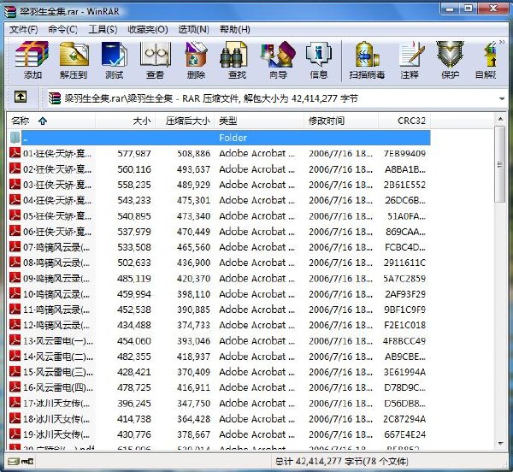513x472 pixels.
Task: Sort by the 压缩后大小 column header
Action: pyautogui.click(x=185, y=121)
